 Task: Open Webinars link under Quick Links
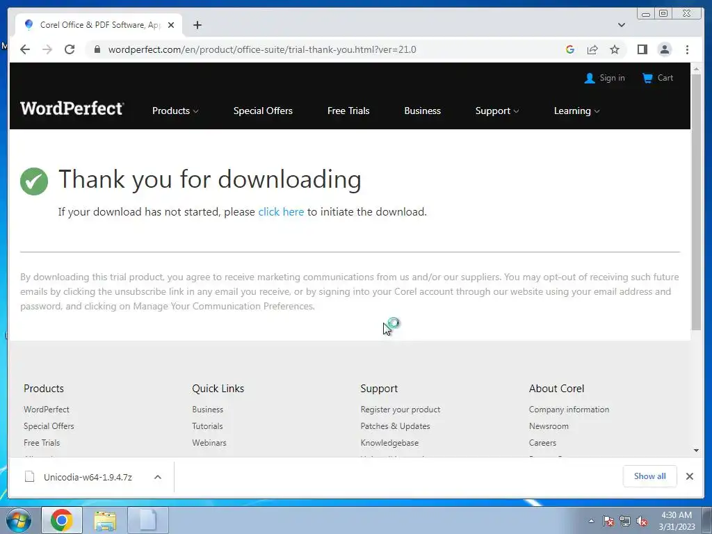point(209,443)
